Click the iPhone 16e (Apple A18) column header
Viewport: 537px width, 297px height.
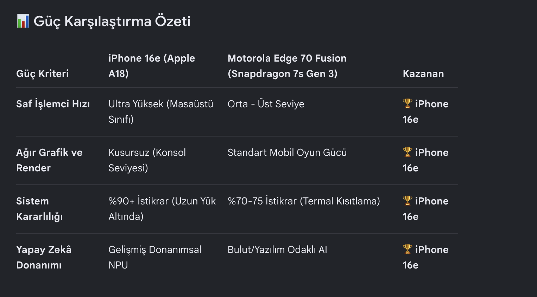click(152, 66)
